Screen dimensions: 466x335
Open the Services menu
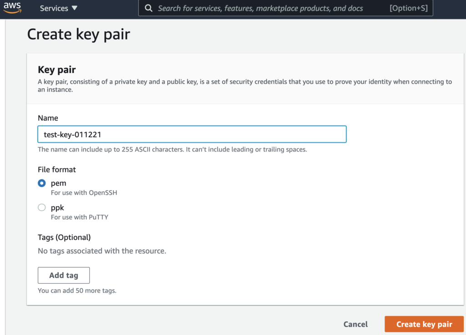tap(59, 8)
